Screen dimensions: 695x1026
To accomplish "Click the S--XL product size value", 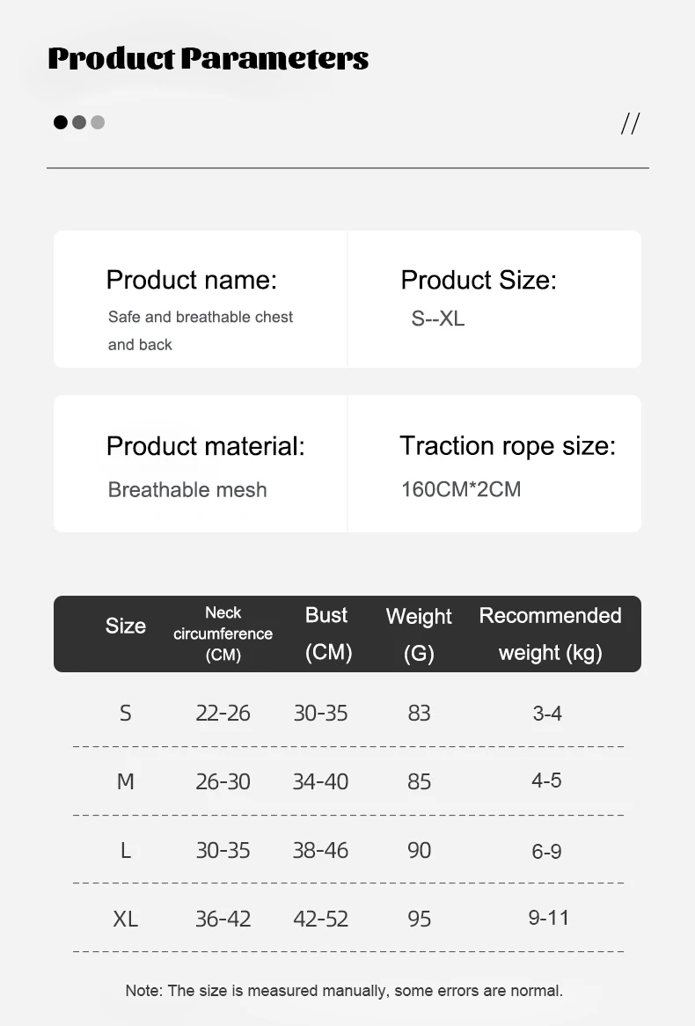I will [437, 319].
